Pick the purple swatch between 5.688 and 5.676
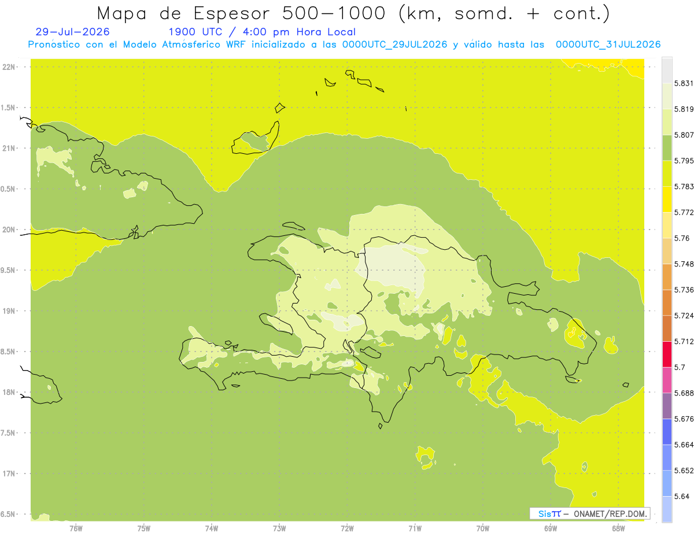 (667, 406)
